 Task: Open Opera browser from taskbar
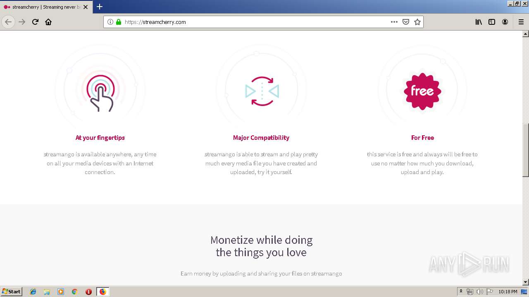point(88,292)
